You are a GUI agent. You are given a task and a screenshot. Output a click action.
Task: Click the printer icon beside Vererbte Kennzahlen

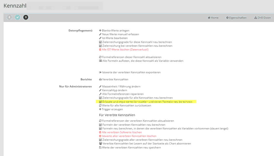pyautogui.click(x=100, y=79)
